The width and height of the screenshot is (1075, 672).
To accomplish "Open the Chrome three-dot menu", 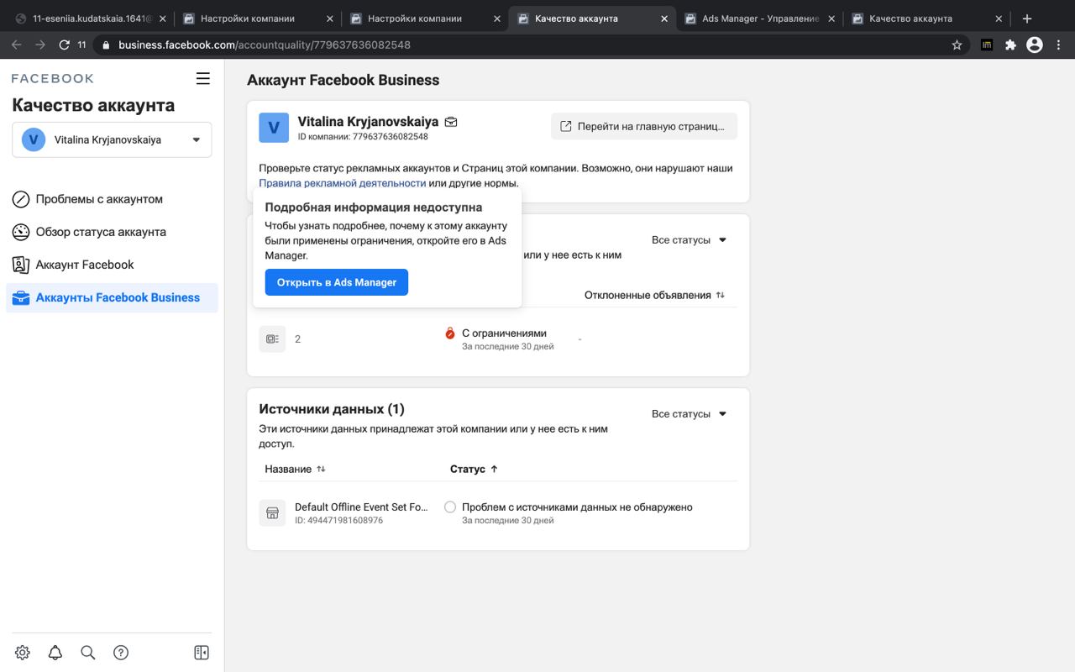I will 1058,45.
